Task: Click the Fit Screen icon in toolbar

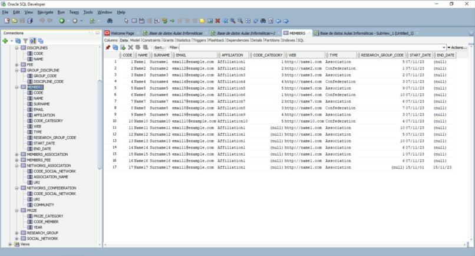Action: 248,21
